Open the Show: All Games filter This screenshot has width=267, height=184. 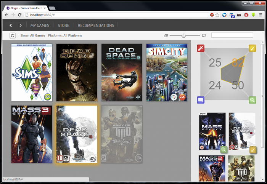pos(33,35)
